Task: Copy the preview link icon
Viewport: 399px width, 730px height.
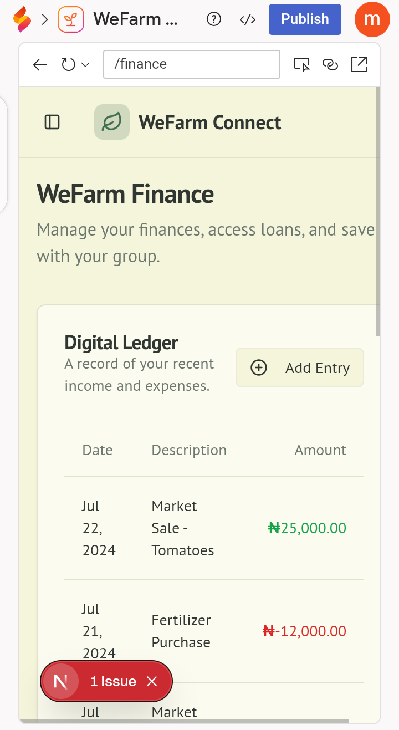Action: 330,65
